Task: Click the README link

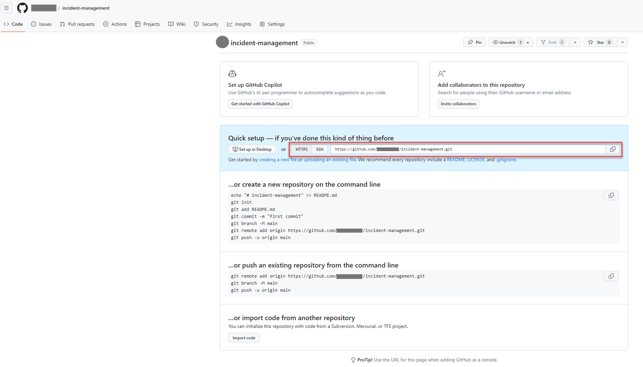Action: click(x=456, y=160)
